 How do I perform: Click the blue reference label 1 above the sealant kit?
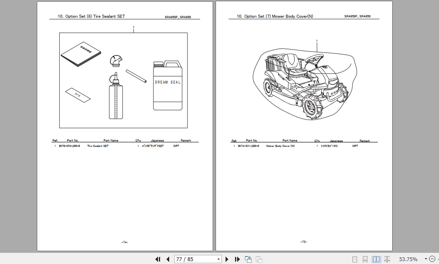coord(133,26)
